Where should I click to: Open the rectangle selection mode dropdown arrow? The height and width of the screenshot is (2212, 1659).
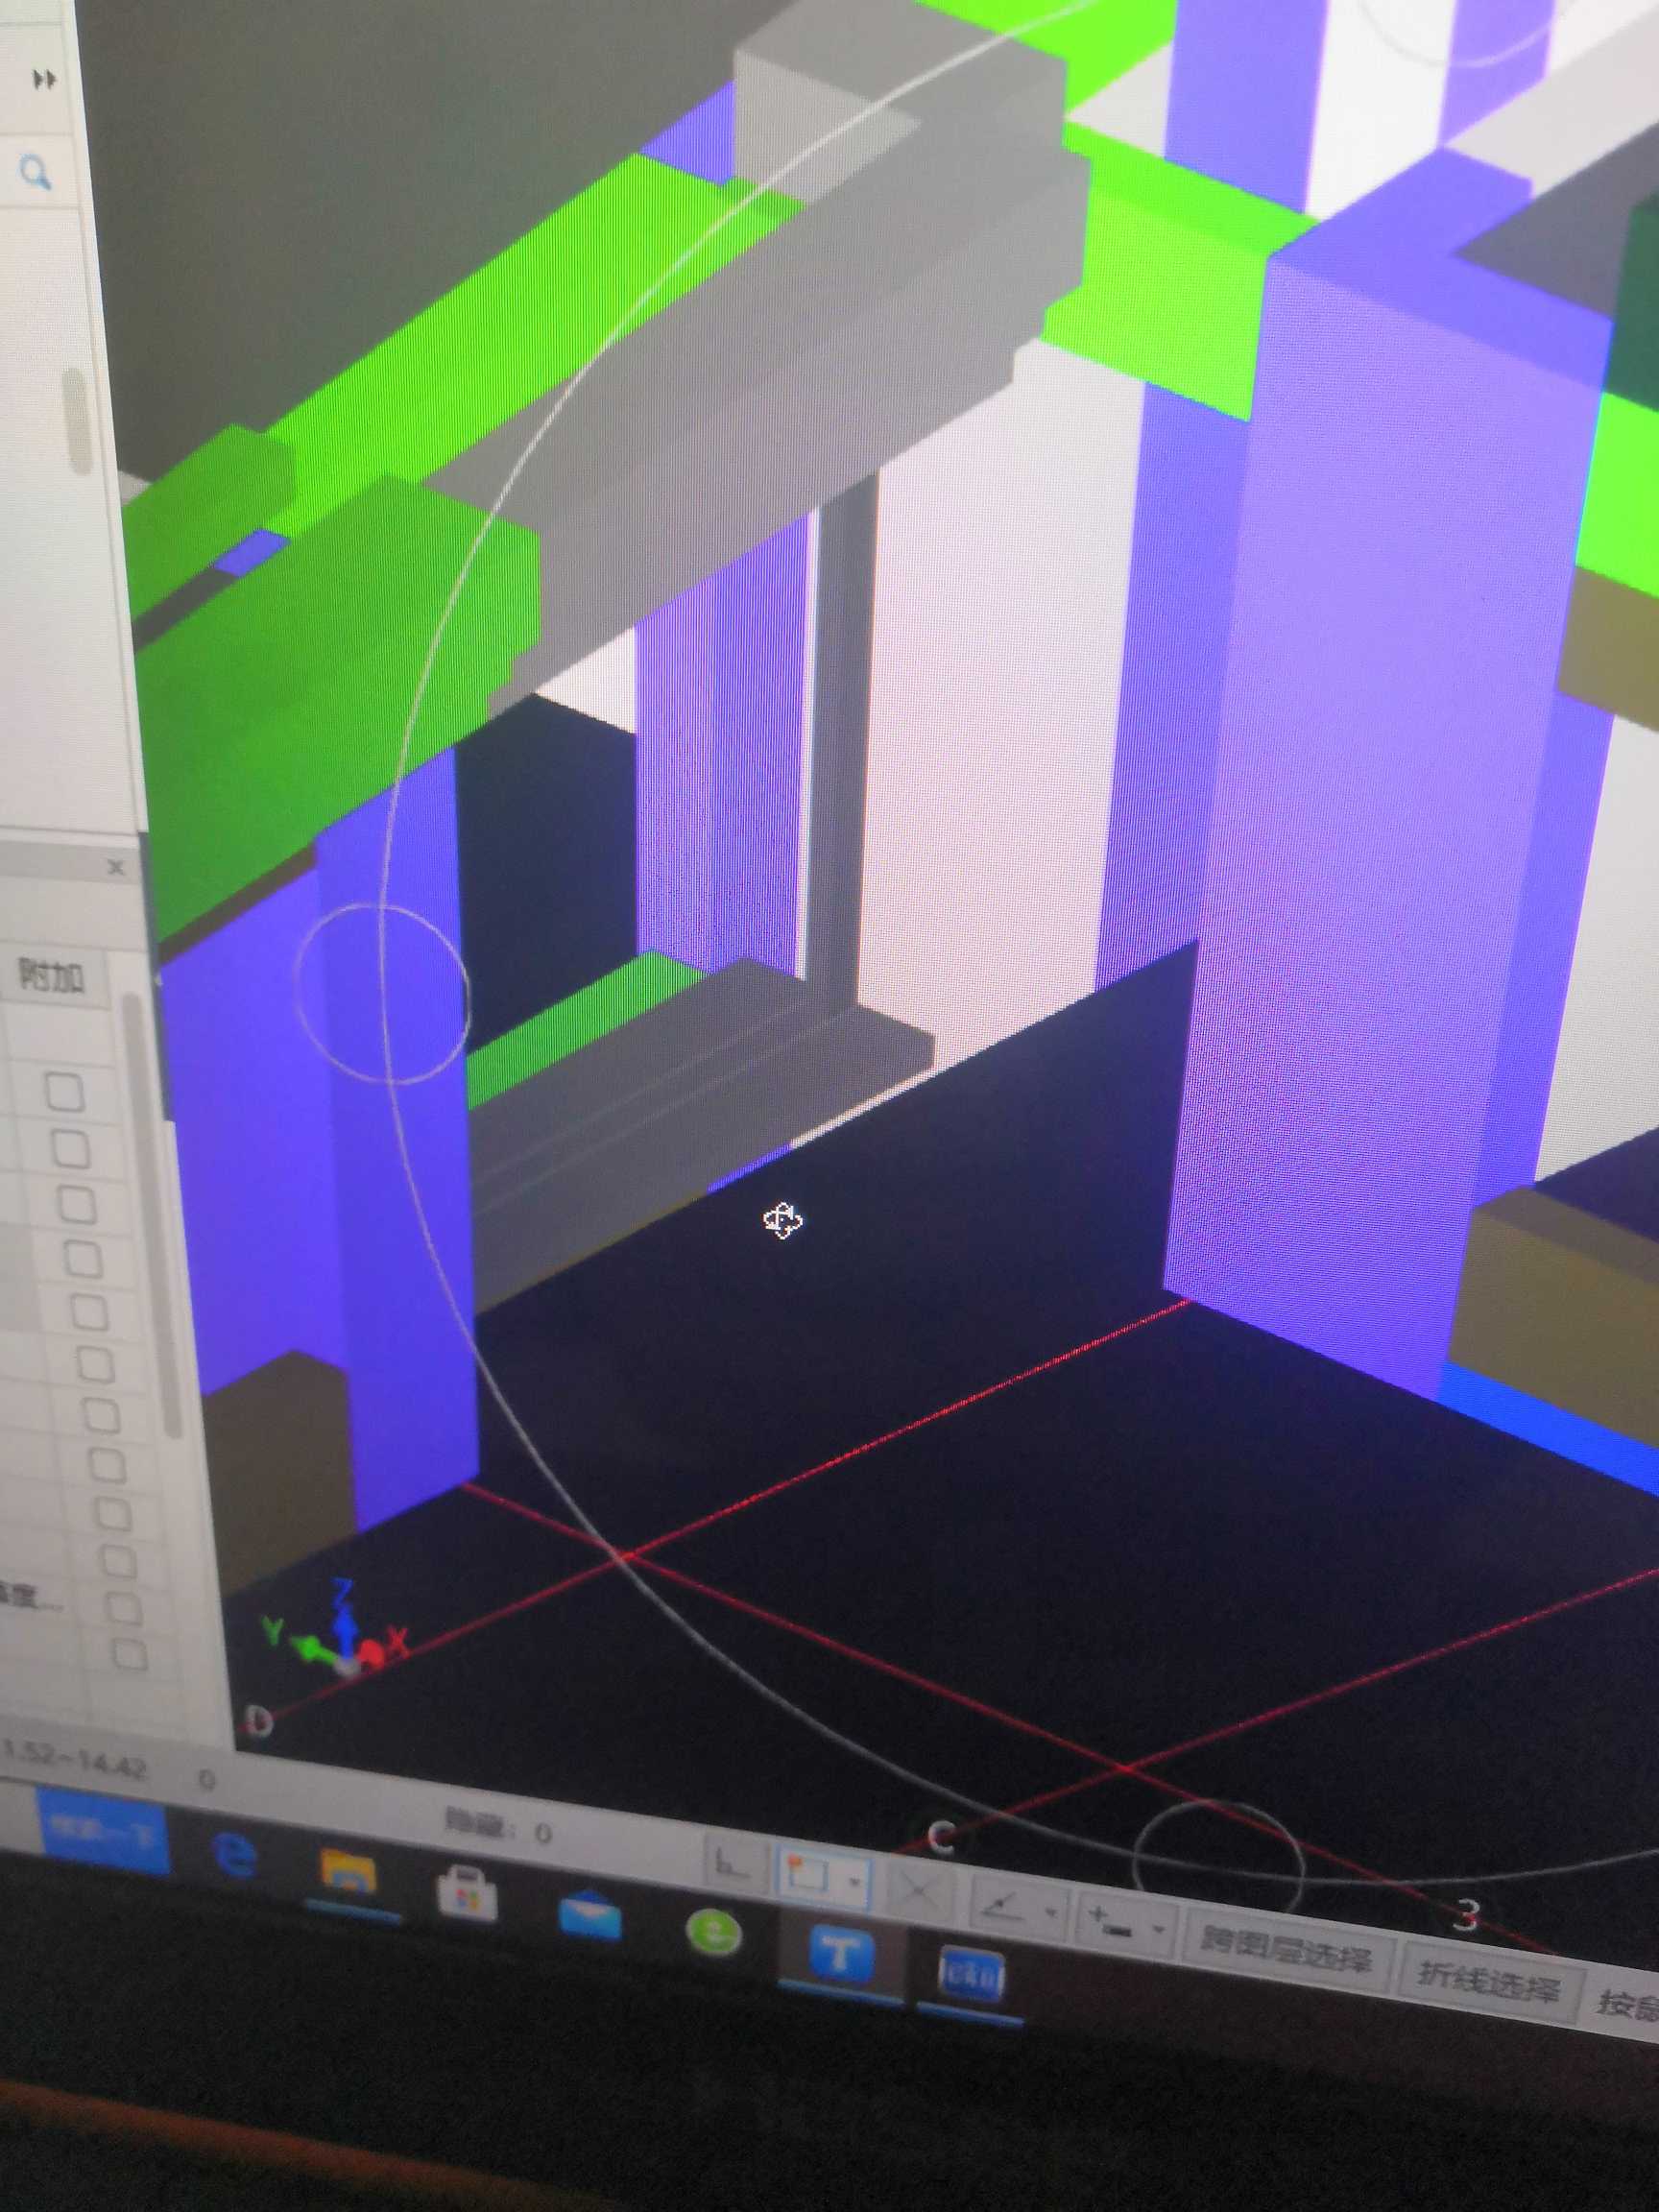point(855,1881)
